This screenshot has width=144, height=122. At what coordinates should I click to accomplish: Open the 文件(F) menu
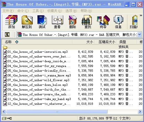(x=8, y=11)
